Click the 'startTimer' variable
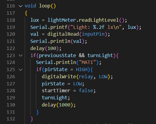This screenshot has height=124, width=156. 56,91
